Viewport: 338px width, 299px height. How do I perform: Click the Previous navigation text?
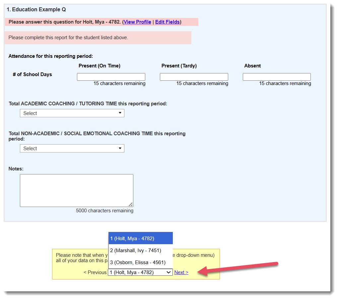pos(95,272)
